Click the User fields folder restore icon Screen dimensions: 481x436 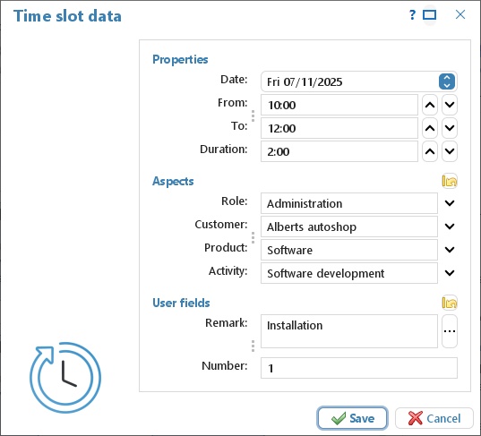pyautogui.click(x=450, y=303)
